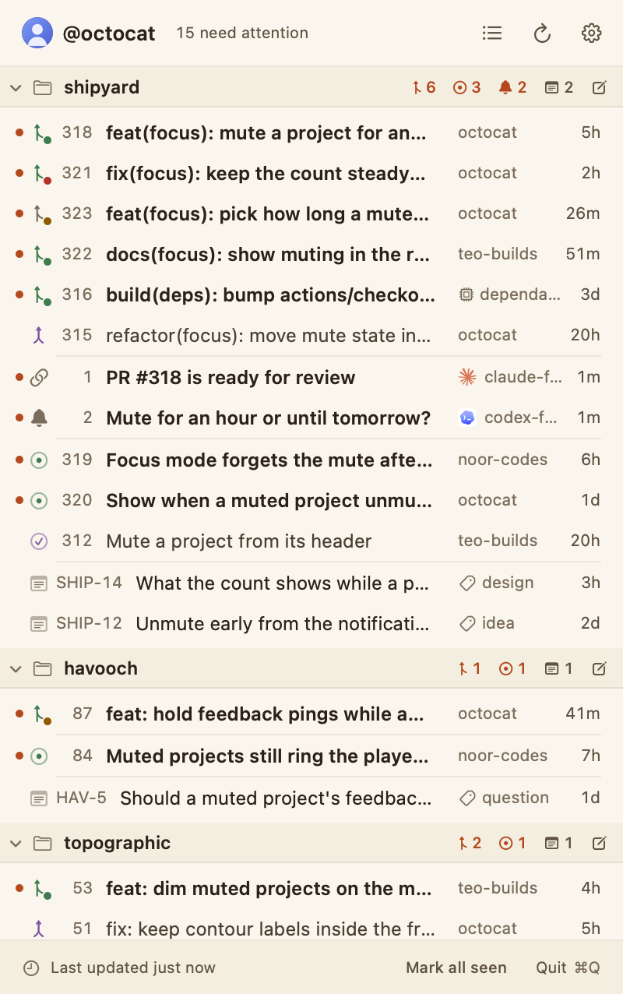Open 'feat(focus): pick how long a mute…'
Viewport: 623px width, 994px height.
268,214
